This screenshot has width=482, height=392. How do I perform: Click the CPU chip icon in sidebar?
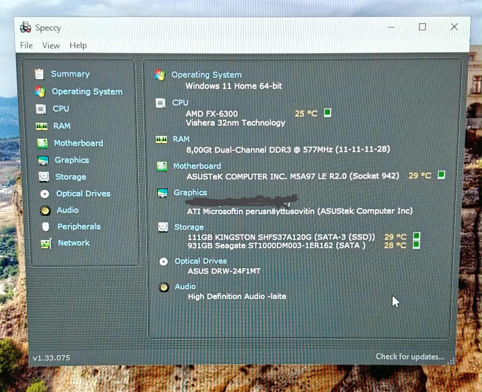click(x=41, y=109)
